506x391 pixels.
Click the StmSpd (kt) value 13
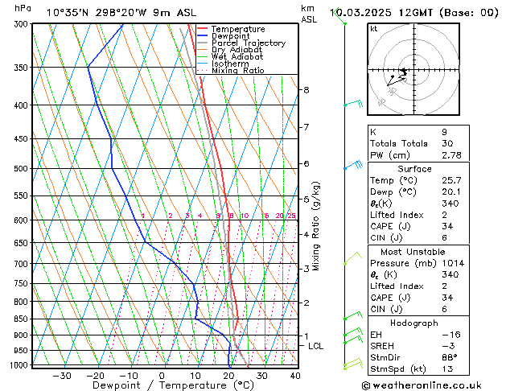click(447, 368)
